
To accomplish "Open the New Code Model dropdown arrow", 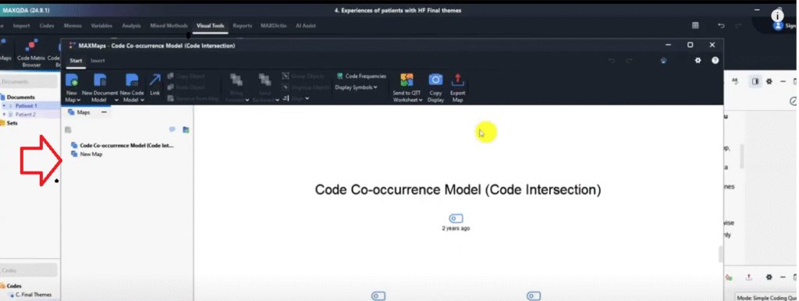I will pyautogui.click(x=142, y=101).
